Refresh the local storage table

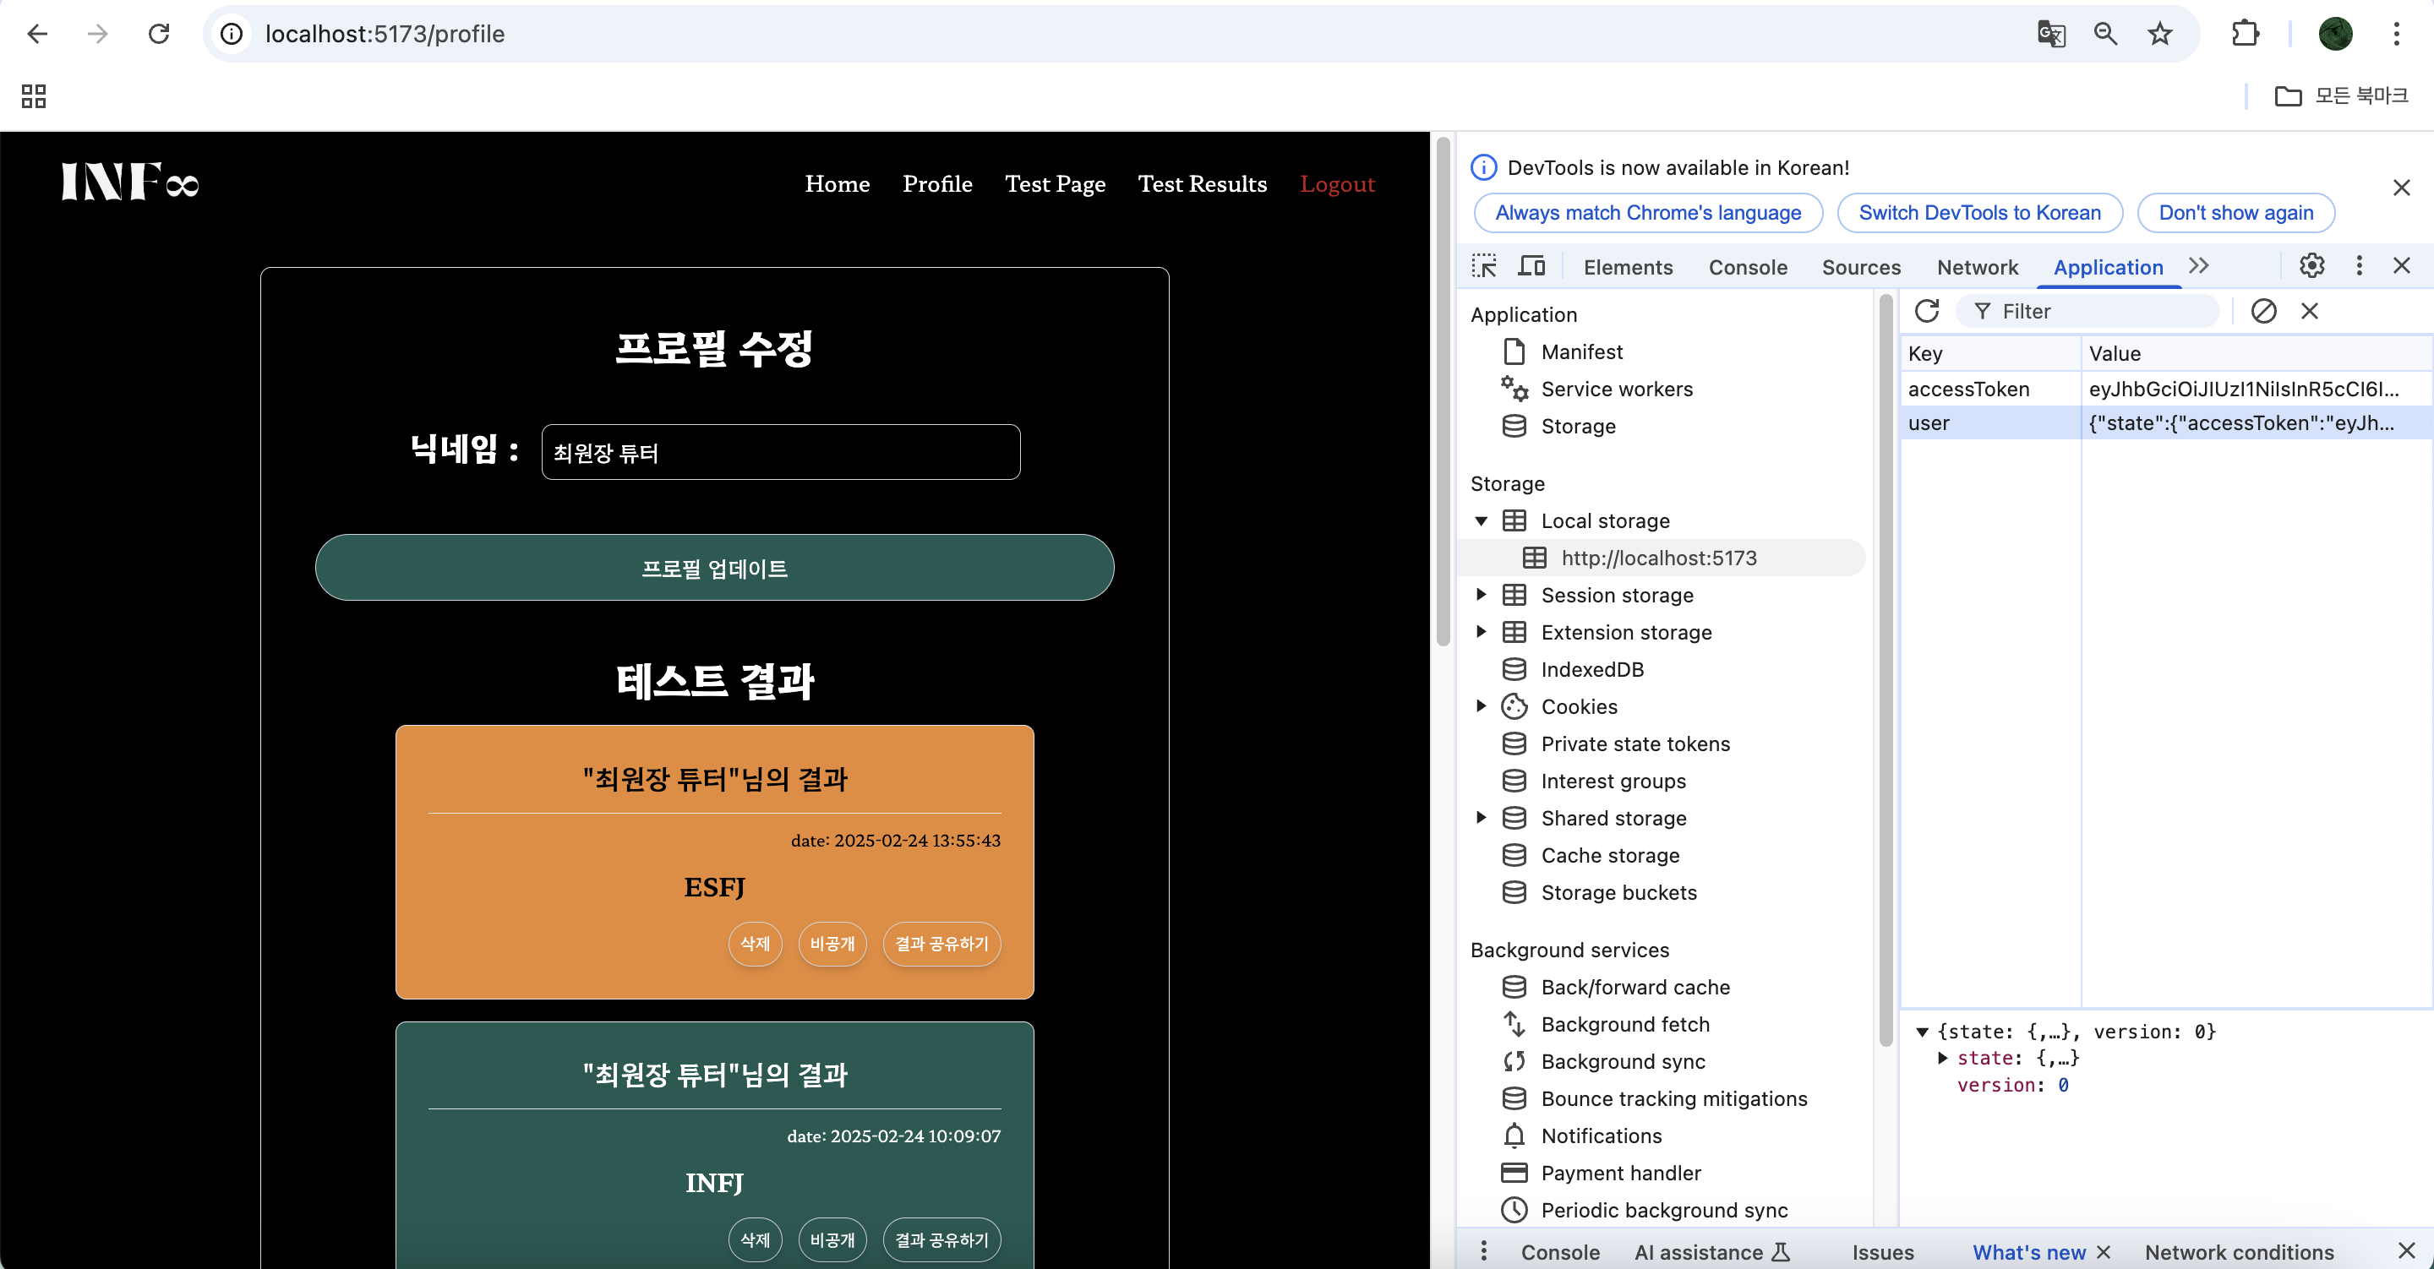tap(1926, 311)
